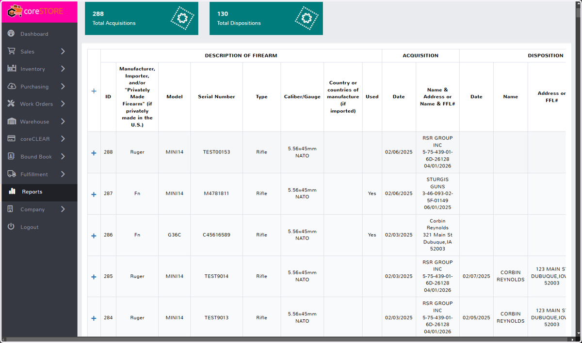Expand the Fulfillment submenu chevron
The image size is (582, 343).
click(x=63, y=174)
